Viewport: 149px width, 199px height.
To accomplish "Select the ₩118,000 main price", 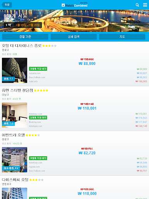I will pyautogui.click(x=87, y=194).
